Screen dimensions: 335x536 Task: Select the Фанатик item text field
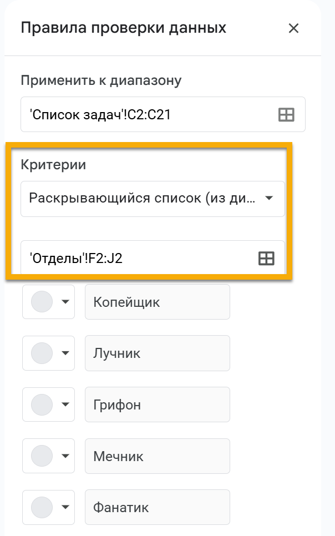coord(158,507)
